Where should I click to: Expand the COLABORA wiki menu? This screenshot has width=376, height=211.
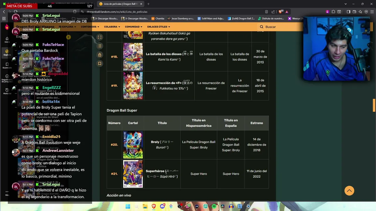click(x=112, y=27)
